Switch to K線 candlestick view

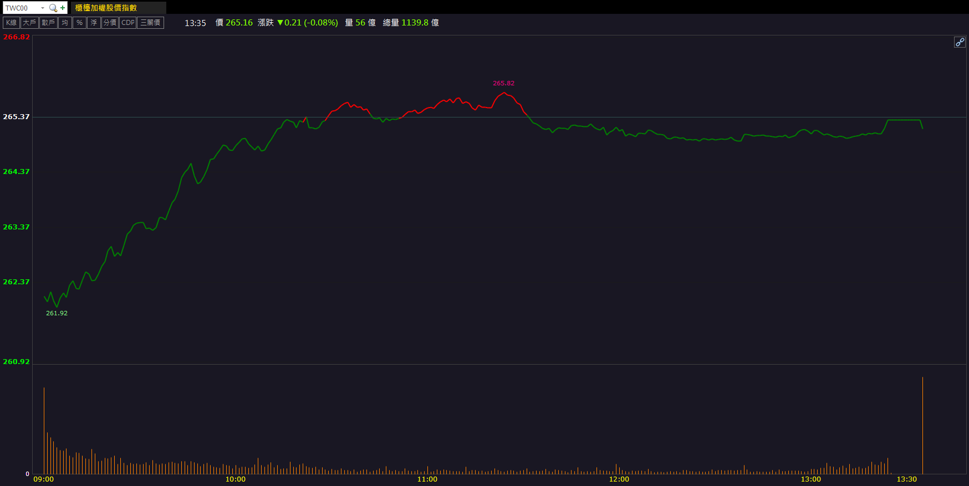coord(11,23)
